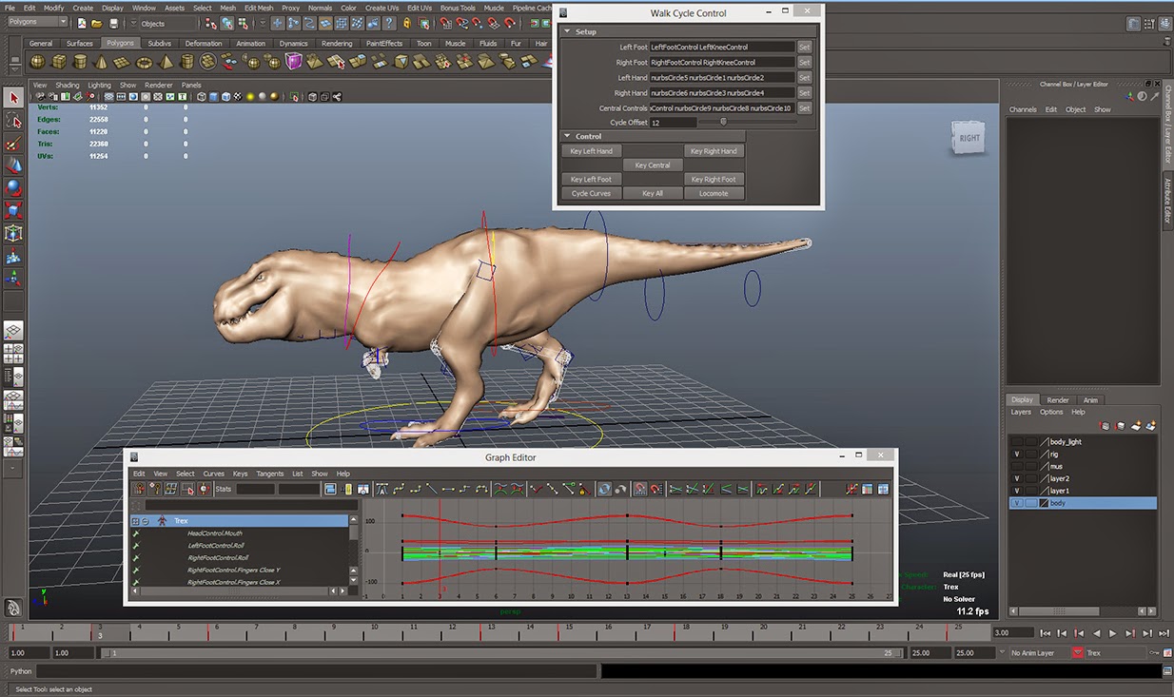This screenshot has height=697, width=1174.
Task: Toggle display type box of layer2
Action: (1031, 478)
